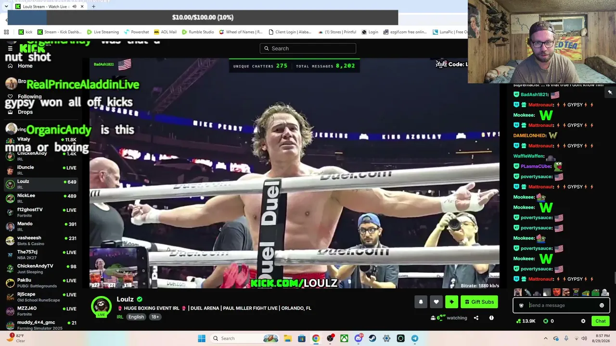
Task: Share the Loulz stream
Action: pyautogui.click(x=476, y=318)
